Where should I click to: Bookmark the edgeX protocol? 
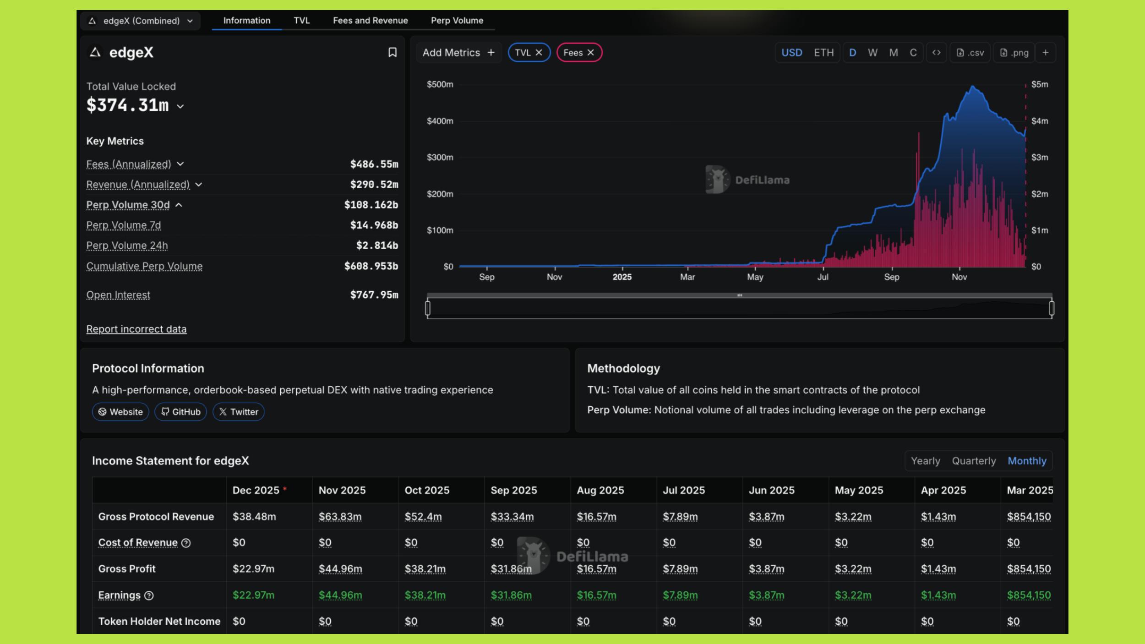[x=392, y=53]
